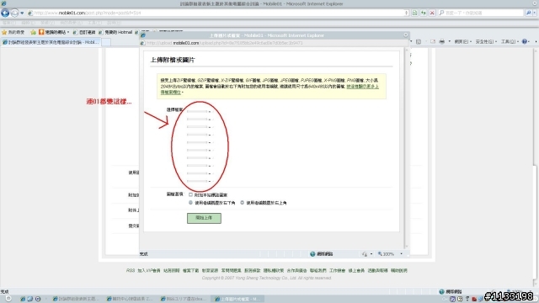Select the Mobile01 discussion page tab
The image size is (539, 303).
pyautogui.click(x=51, y=42)
